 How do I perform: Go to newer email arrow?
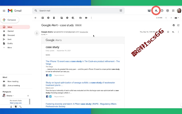tap(166, 18)
